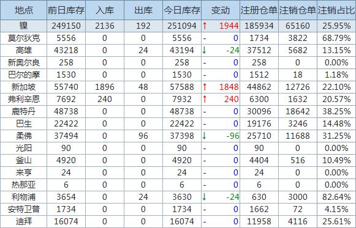Click the green down arrow in 利物浦 row
Screen dimensions: 356x228
click(x=204, y=197)
